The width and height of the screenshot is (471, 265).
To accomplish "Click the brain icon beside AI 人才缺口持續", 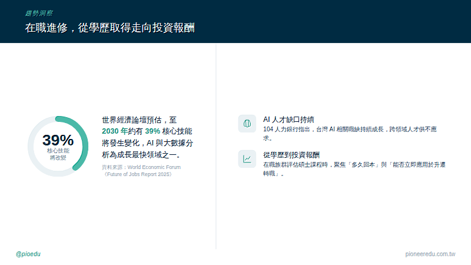I will pyautogui.click(x=247, y=124).
